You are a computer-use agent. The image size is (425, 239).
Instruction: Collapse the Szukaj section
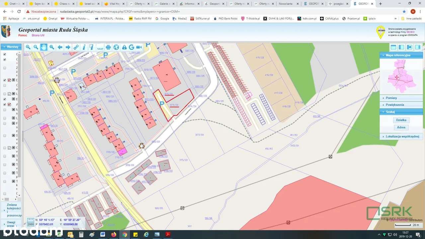pos(401,112)
